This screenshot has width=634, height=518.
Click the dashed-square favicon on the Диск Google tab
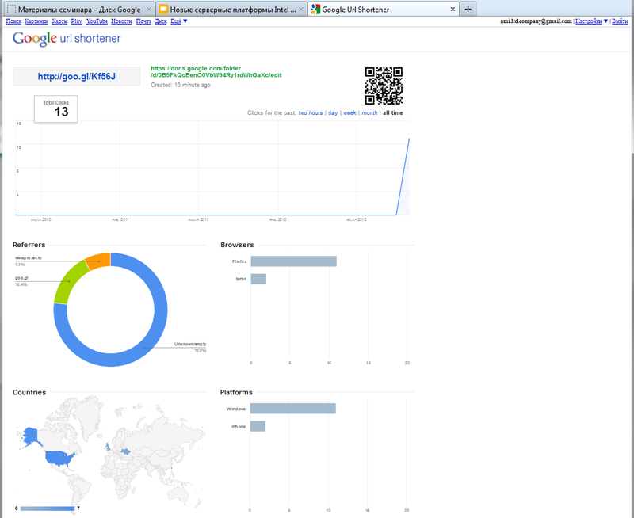tap(12, 9)
